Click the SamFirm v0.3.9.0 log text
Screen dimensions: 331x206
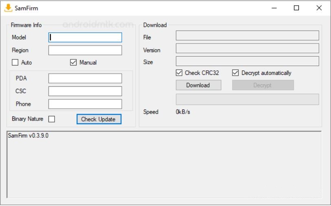[28, 136]
